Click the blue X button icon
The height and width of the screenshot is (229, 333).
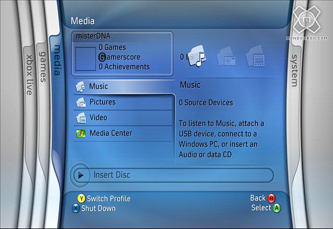76,209
